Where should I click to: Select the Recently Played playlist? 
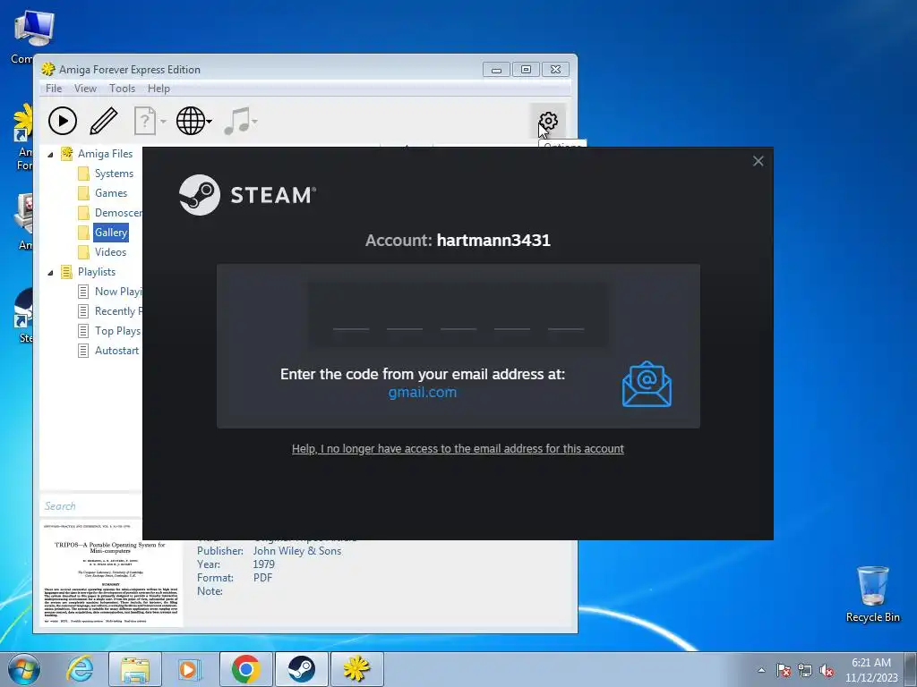[x=118, y=311]
